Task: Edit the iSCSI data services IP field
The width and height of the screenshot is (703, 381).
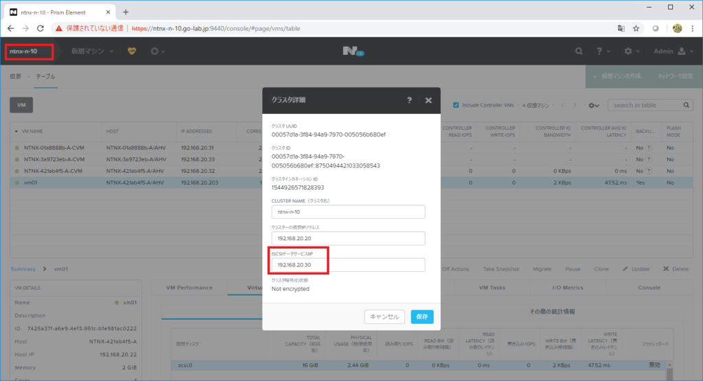Action: tap(348, 265)
